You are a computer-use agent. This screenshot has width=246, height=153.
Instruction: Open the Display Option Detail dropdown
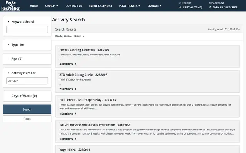tap(80, 36)
